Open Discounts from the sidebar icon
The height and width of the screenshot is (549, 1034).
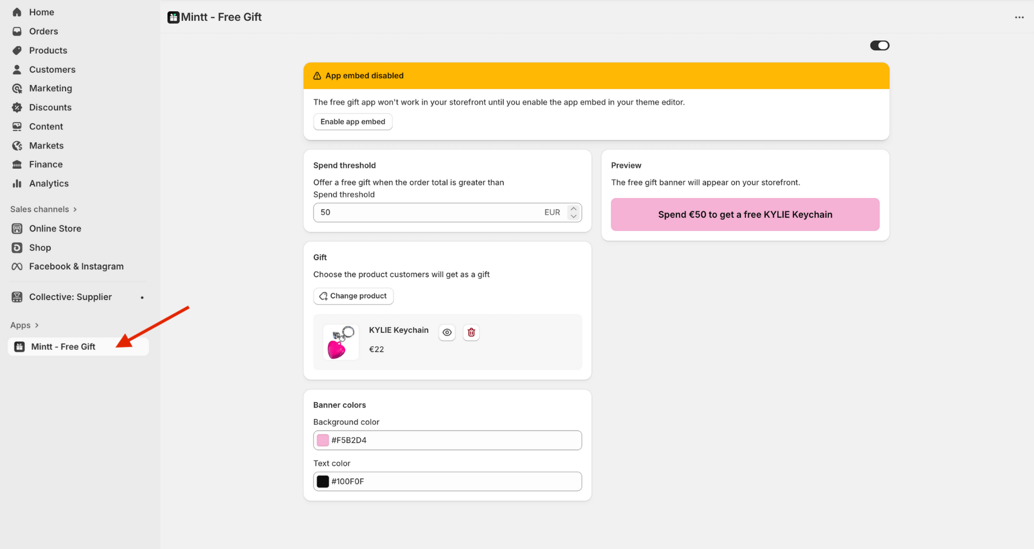click(x=17, y=107)
